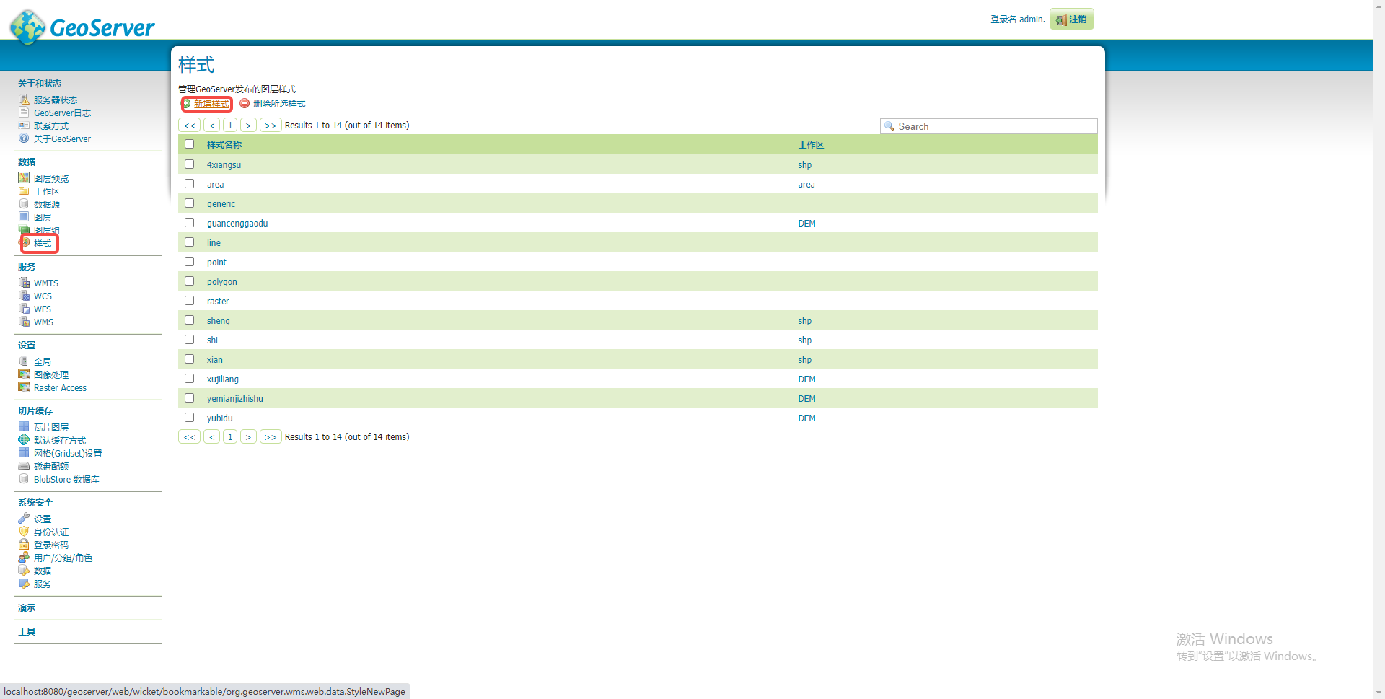The width and height of the screenshot is (1385, 699).
Task: Go to next page using top > button
Action: pos(248,126)
